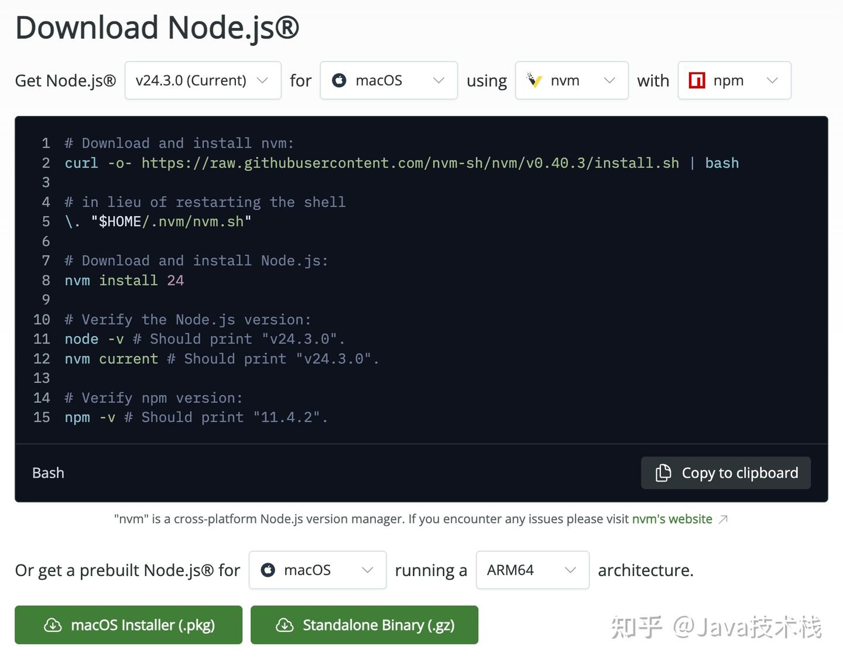
Task: Download the Standalone Binary (.gz)
Action: [364, 625]
